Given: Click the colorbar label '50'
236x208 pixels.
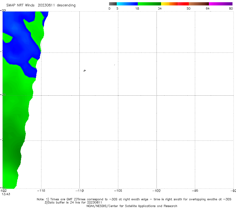Looking at the screenshot, I should point(188,8).
